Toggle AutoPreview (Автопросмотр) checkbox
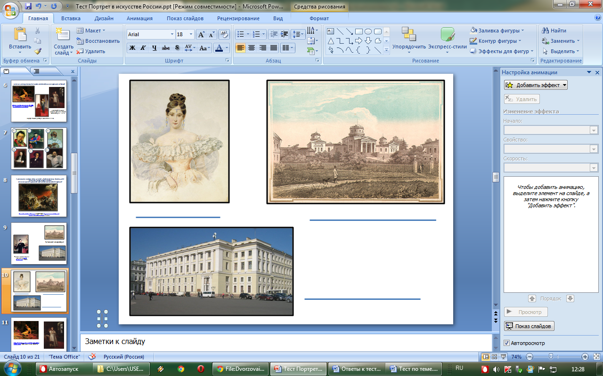The image size is (603, 376). coord(507,343)
